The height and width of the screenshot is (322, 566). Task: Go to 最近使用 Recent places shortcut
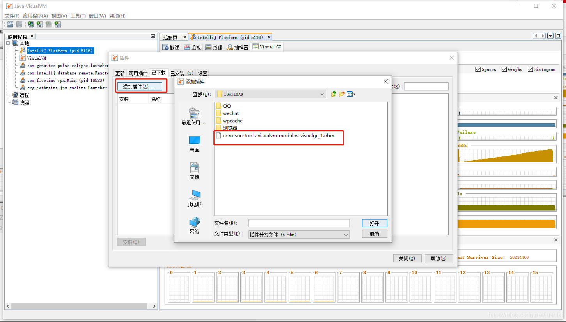194,116
